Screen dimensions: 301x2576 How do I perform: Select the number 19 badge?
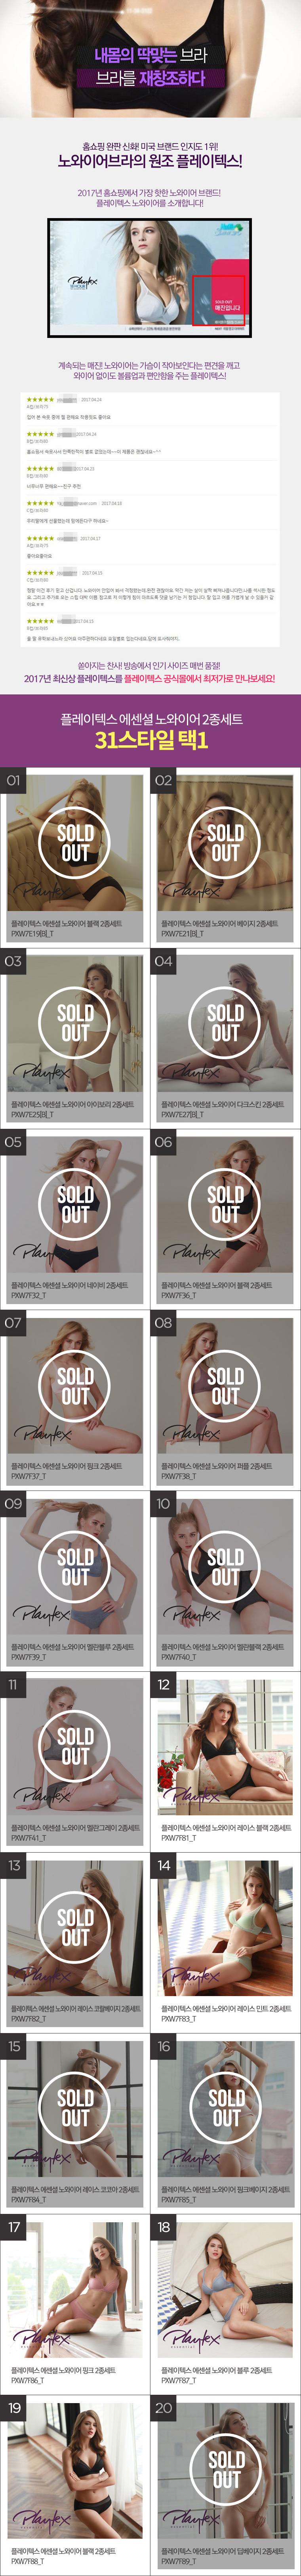tap(14, 2408)
